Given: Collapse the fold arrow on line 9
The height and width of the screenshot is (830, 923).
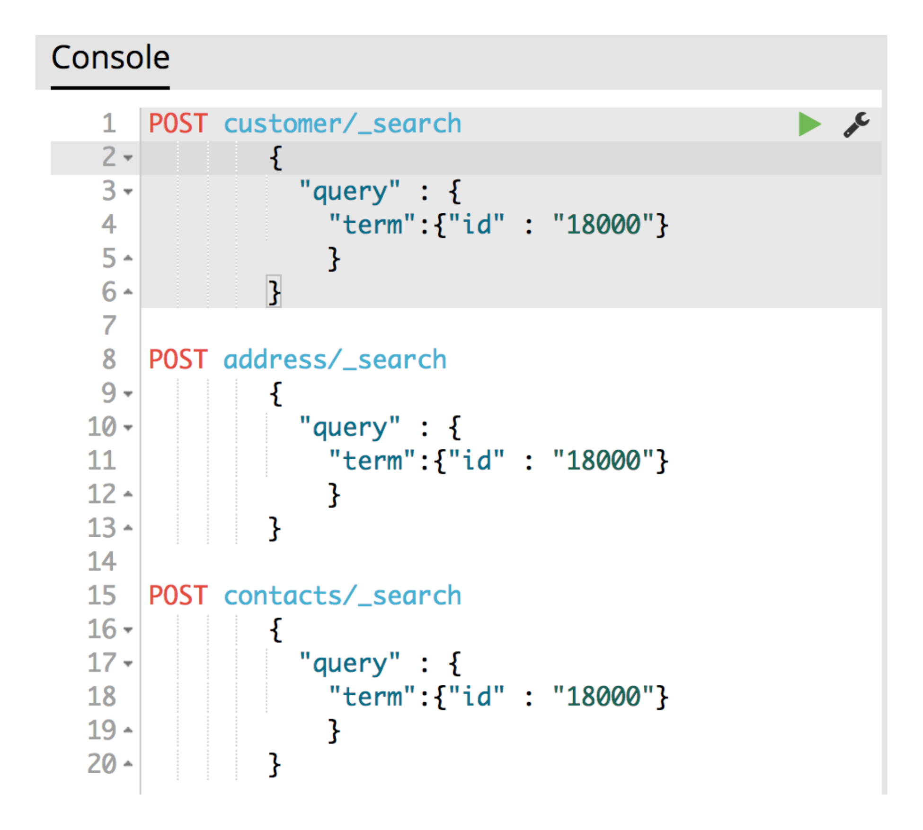Looking at the screenshot, I should [128, 393].
